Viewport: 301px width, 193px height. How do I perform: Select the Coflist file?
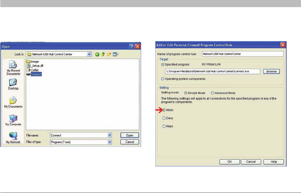point(32,70)
